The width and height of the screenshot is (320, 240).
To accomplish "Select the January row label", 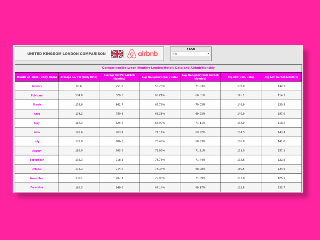I will coord(37,86).
